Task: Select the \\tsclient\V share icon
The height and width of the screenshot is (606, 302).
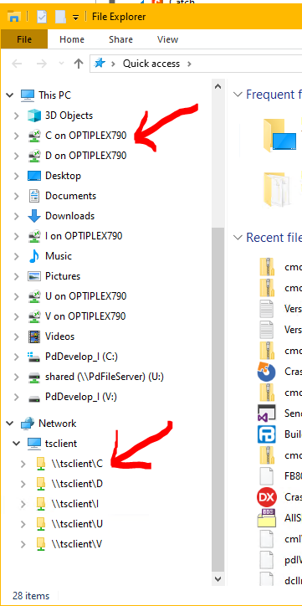Action: [x=40, y=544]
